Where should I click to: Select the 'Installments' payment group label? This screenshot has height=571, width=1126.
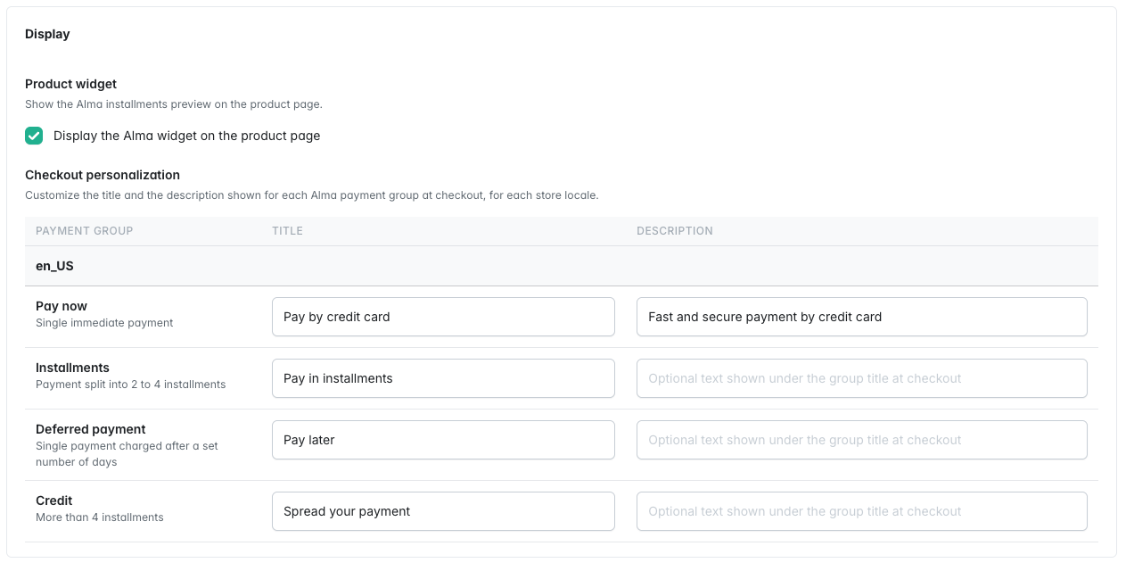(72, 368)
